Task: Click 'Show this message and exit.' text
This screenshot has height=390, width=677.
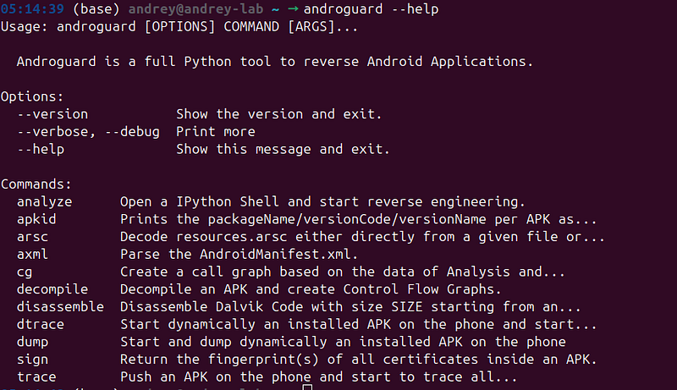Action: [x=283, y=149]
